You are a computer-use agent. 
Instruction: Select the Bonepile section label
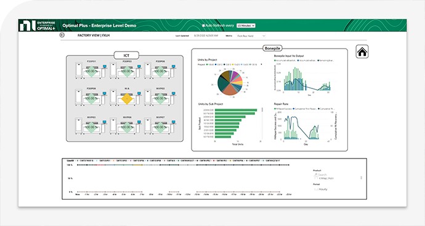[x=272, y=49]
